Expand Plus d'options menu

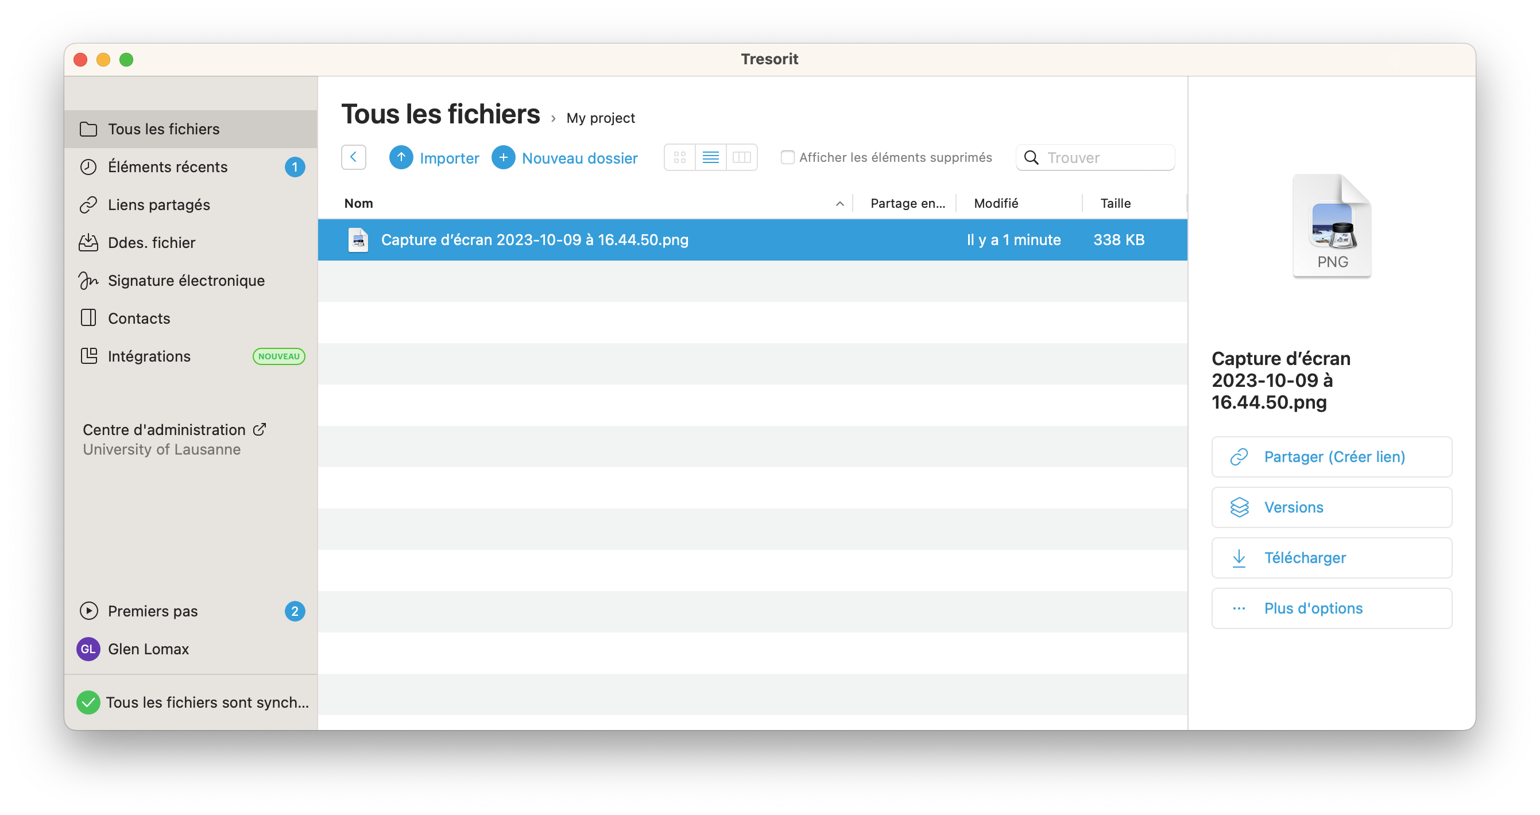point(1332,608)
